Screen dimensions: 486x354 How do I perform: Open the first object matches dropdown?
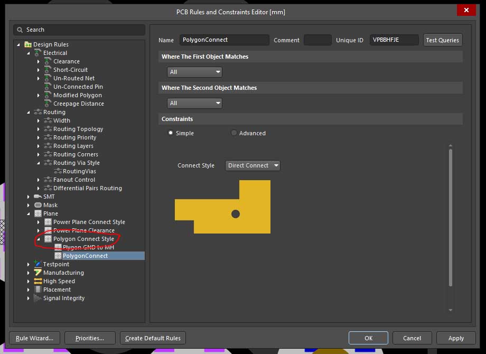coord(194,72)
